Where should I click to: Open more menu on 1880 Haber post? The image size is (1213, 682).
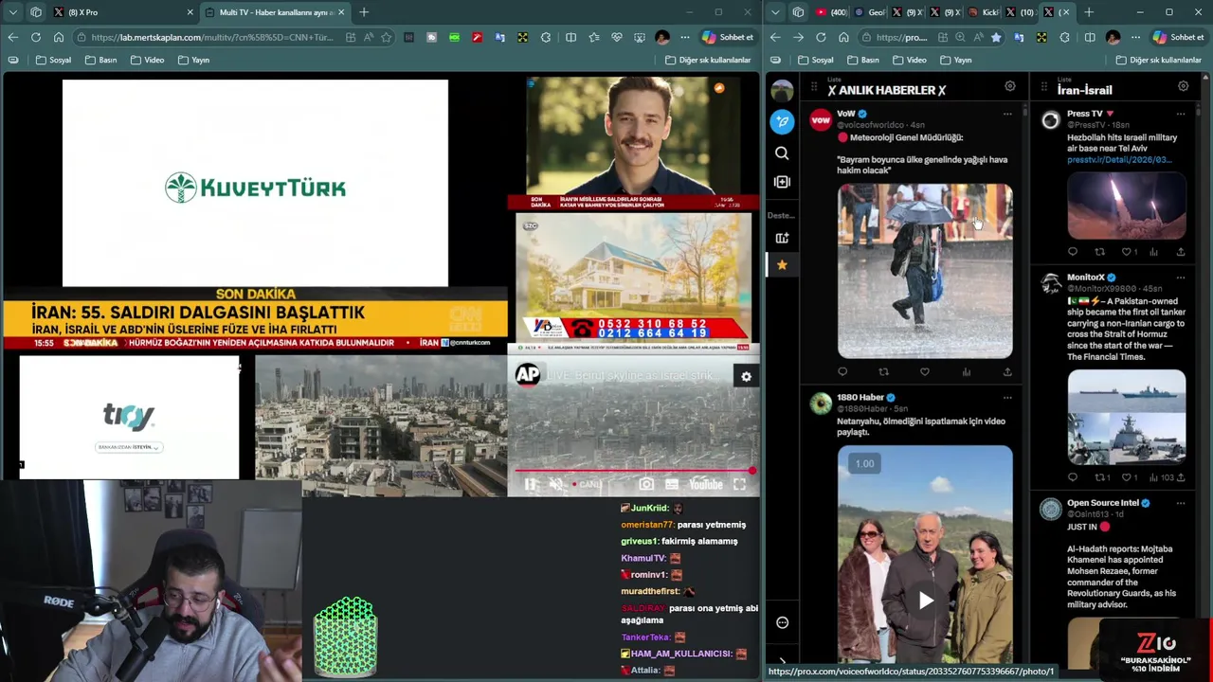(1007, 398)
